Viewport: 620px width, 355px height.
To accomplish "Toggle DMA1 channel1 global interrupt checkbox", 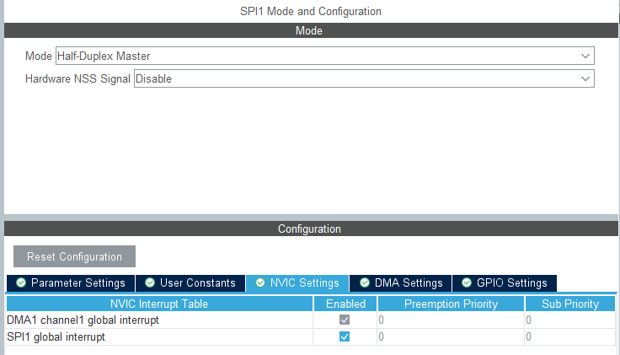I will (x=344, y=320).
